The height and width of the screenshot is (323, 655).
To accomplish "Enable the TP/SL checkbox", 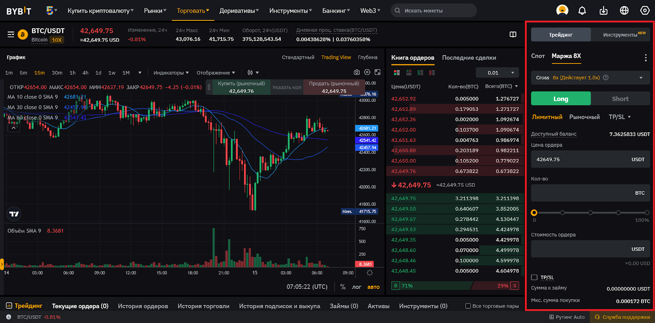I will pos(534,278).
